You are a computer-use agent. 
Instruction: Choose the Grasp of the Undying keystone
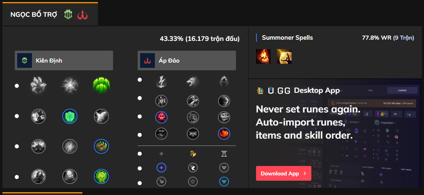pyautogui.click(x=39, y=85)
